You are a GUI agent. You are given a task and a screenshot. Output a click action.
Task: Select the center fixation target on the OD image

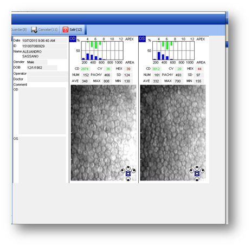(128, 173)
